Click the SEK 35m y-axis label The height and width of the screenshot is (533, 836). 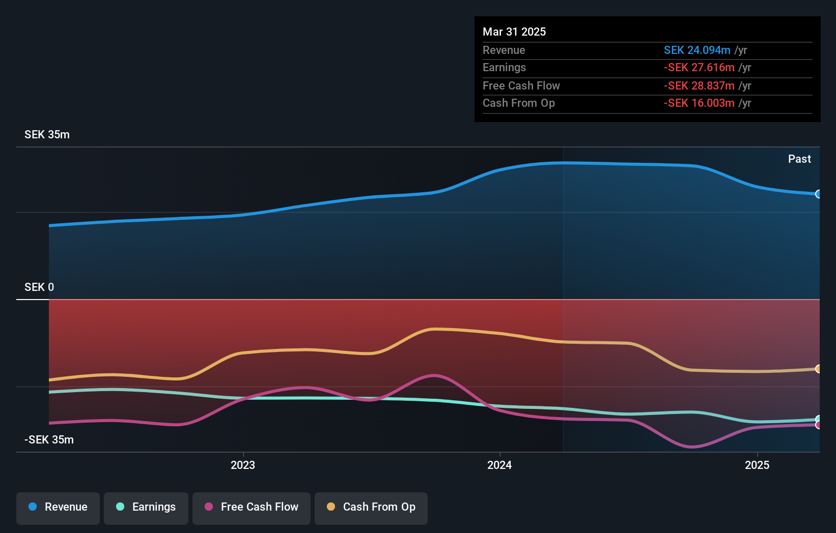point(47,134)
